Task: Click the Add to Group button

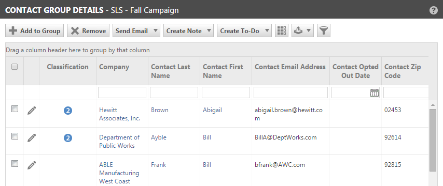Action: tap(34, 30)
